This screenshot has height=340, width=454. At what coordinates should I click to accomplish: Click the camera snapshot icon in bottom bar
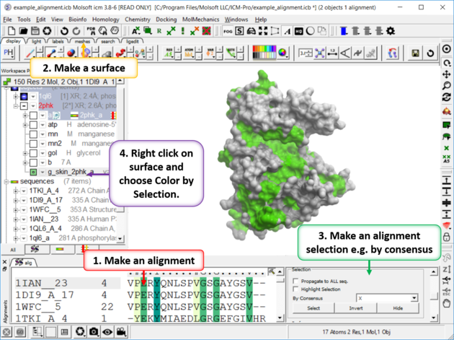click(94, 331)
